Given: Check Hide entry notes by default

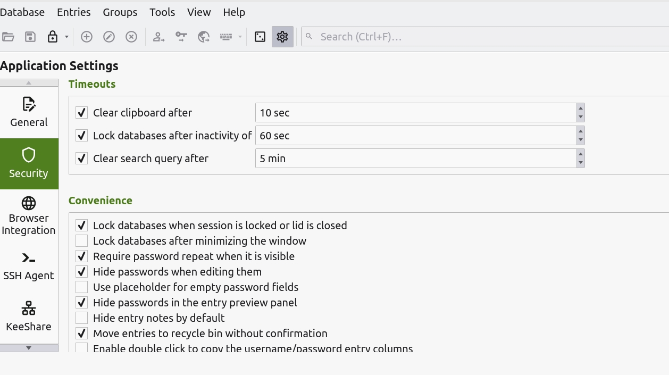Looking at the screenshot, I should tap(81, 318).
